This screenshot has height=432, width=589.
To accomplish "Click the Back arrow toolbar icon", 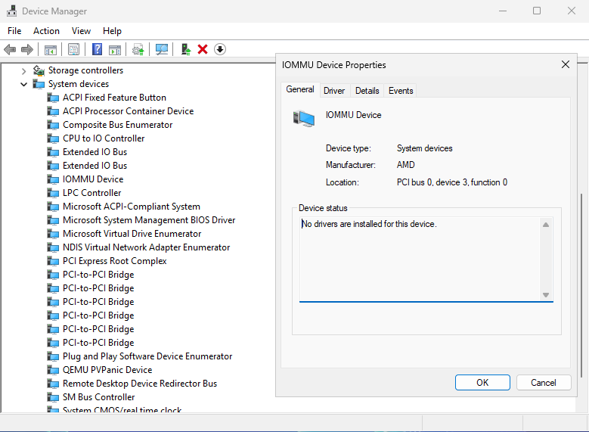I will click(10, 49).
